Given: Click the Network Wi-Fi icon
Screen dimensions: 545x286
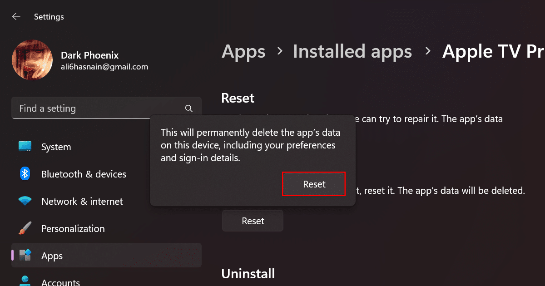Looking at the screenshot, I should click(25, 201).
